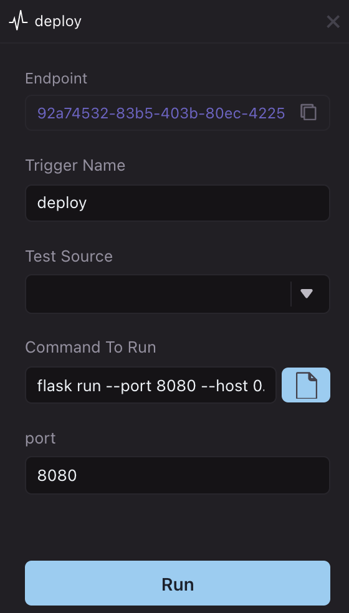349x613 pixels.
Task: Click the Trigger Name label
Action: [x=75, y=165]
